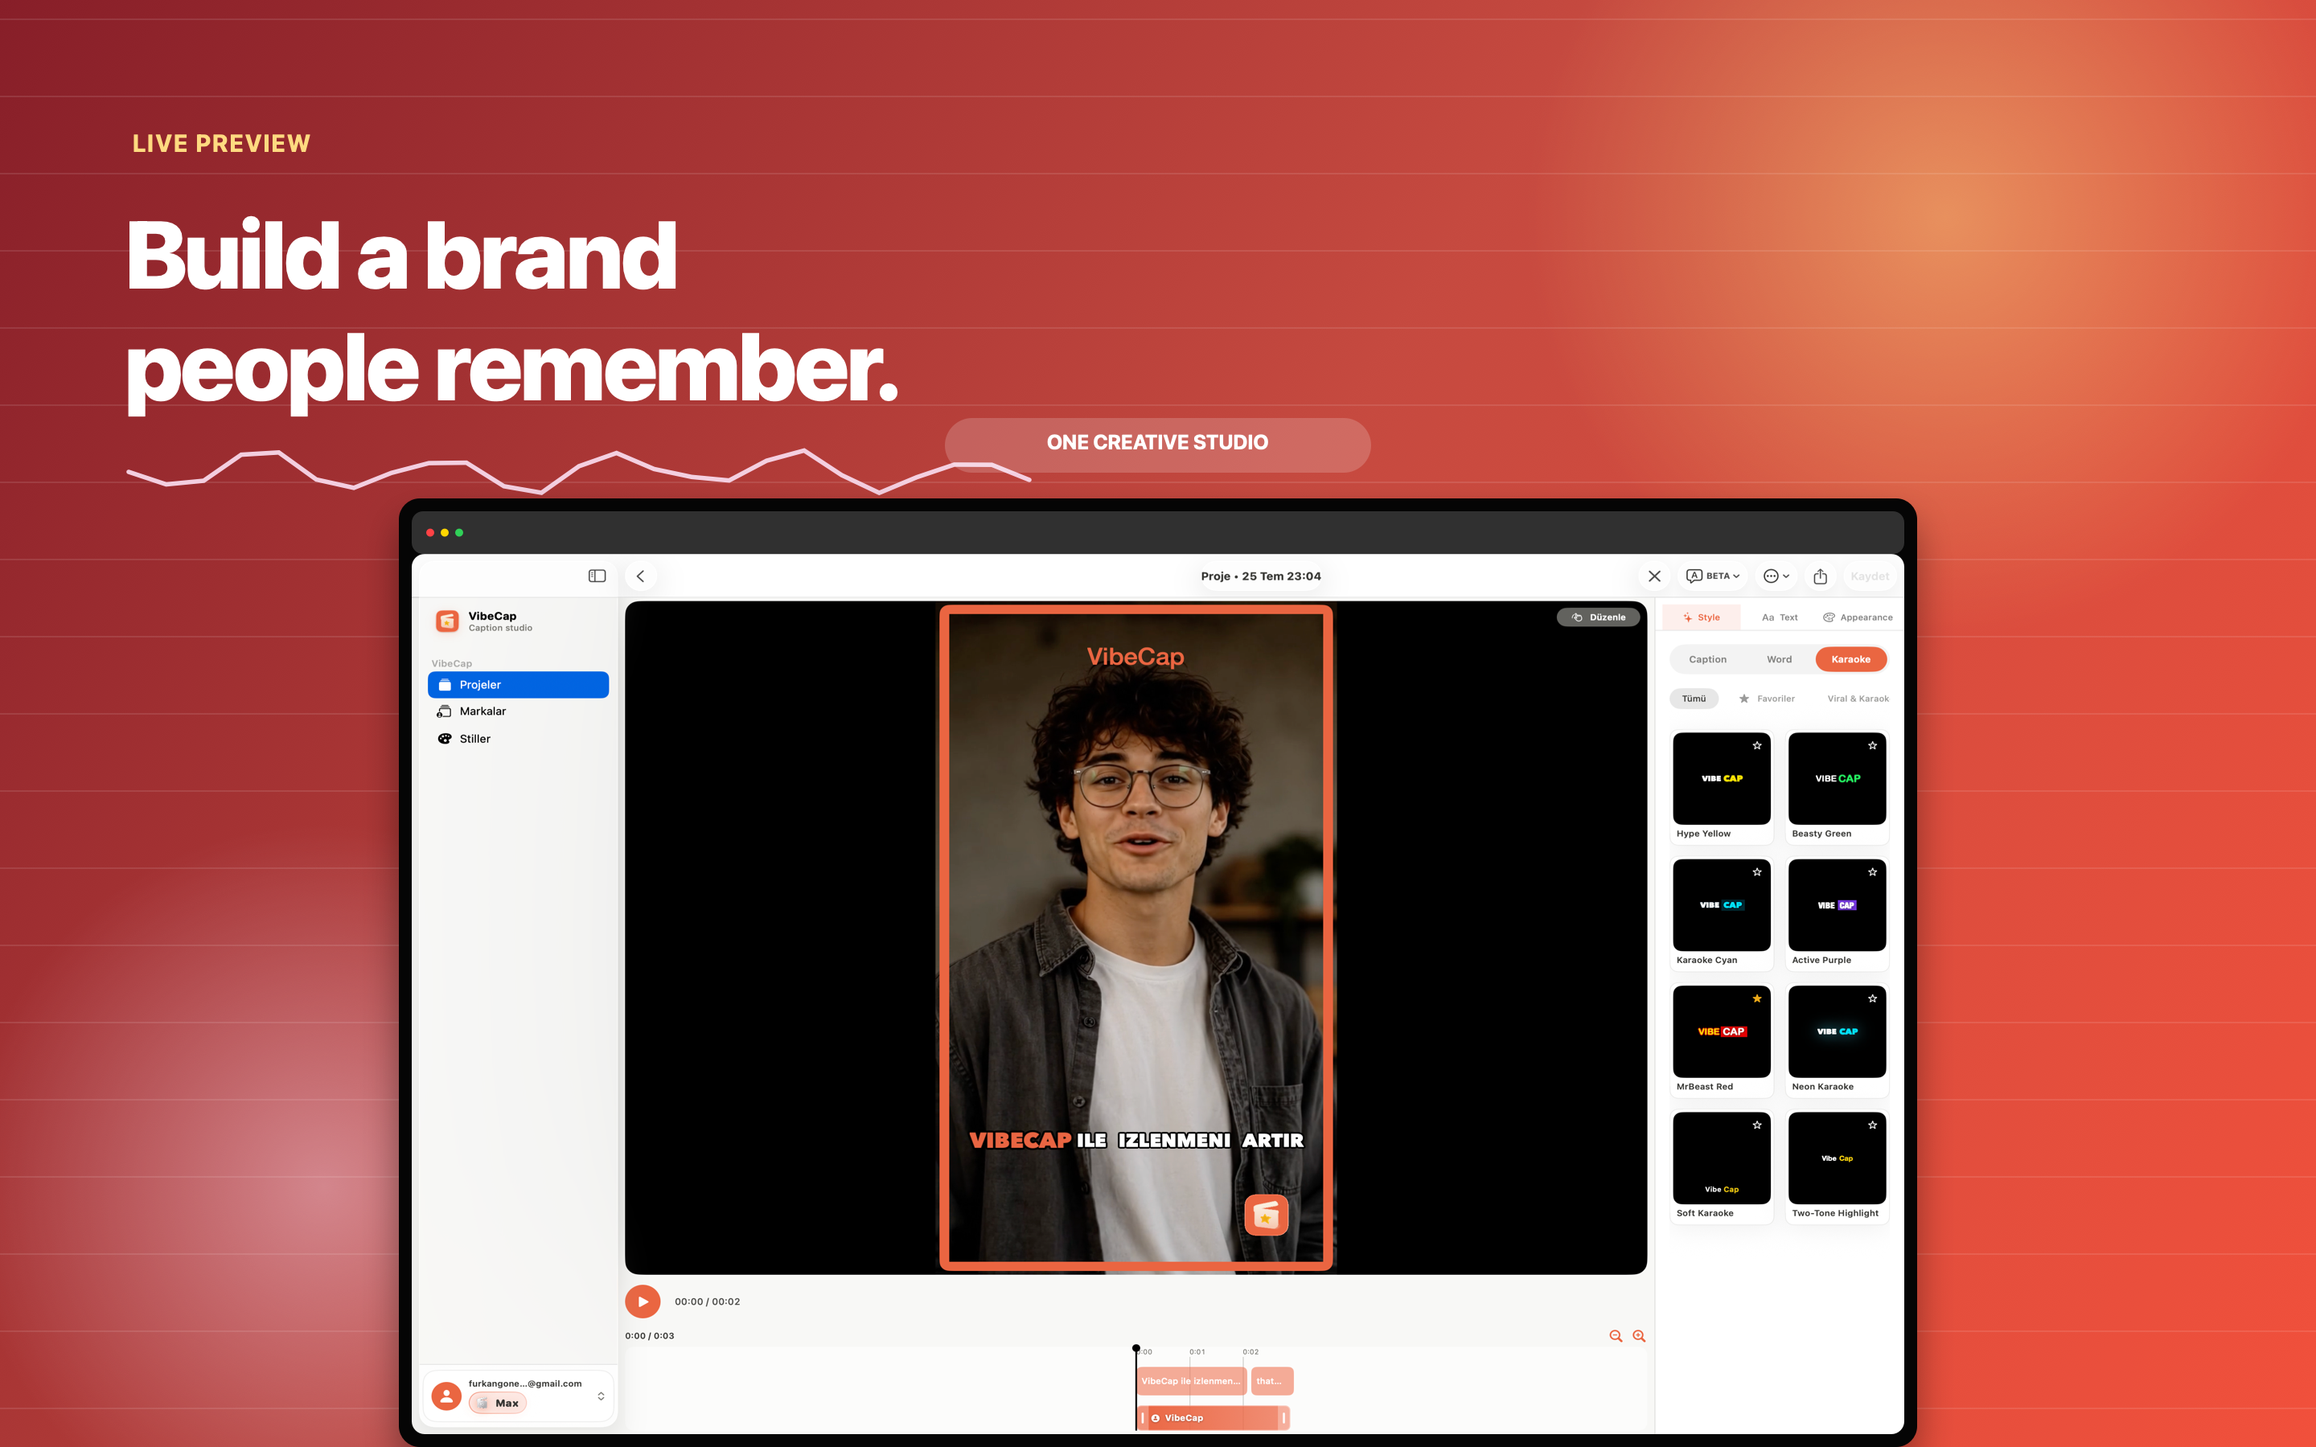Image resolution: width=2316 pixels, height=1447 pixels.
Task: Apply the Active Purple style thumbnail
Action: point(1838,905)
